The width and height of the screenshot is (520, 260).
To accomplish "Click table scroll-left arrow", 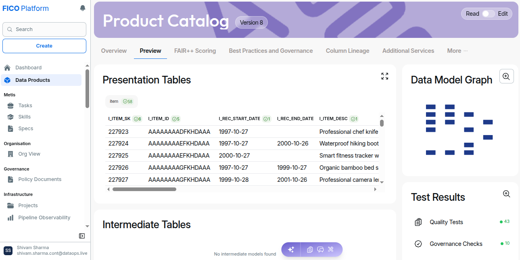I will click(108, 189).
